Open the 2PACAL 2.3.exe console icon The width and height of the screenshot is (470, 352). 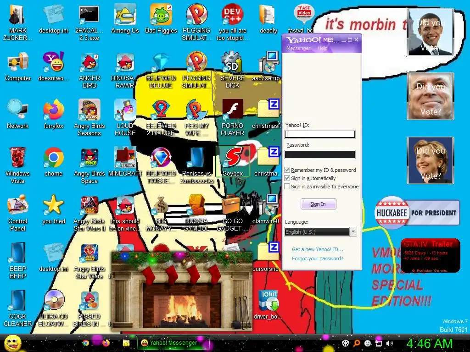(90, 22)
